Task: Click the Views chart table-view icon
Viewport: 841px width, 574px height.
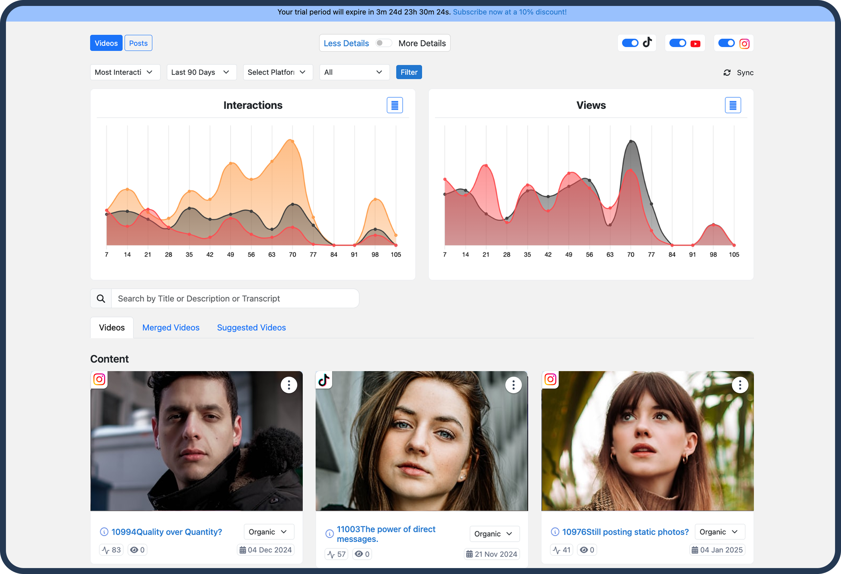Action: 732,105
